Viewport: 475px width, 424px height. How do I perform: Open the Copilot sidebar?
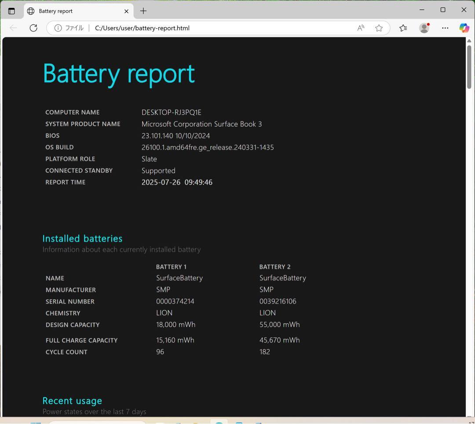coord(464,28)
